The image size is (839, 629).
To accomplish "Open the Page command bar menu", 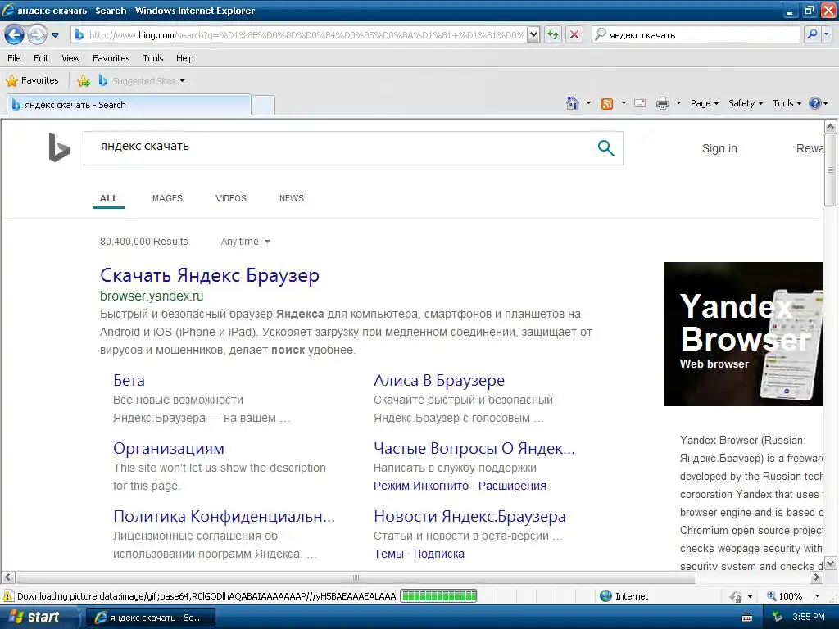I will (704, 103).
